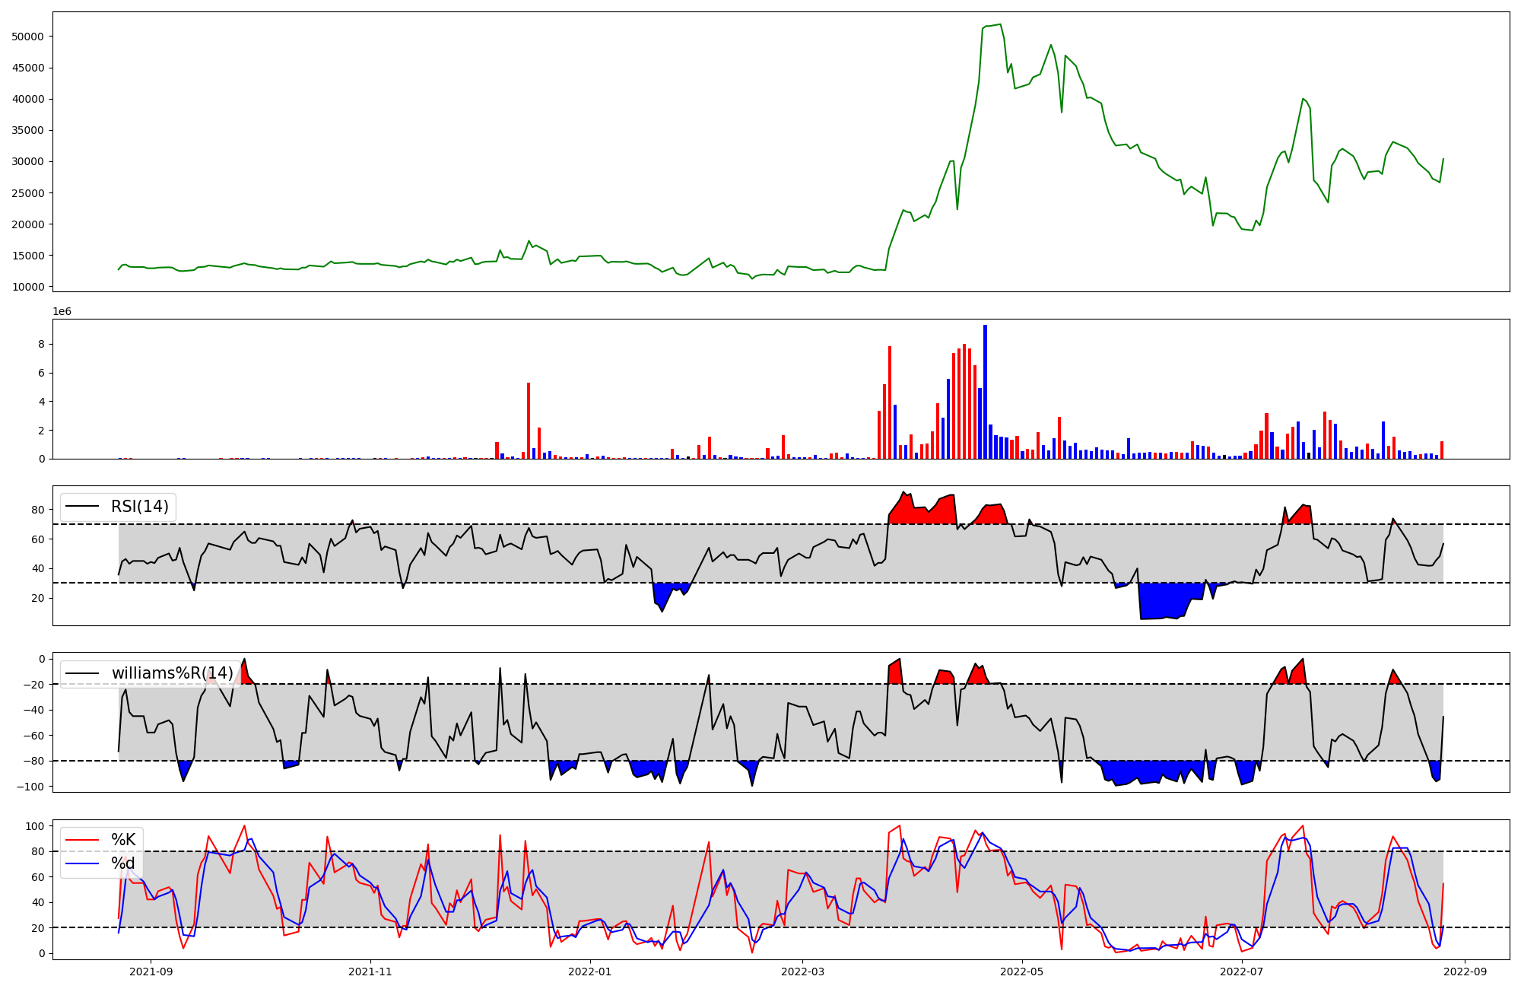Click the largest blue oversold RSI region
The image size is (1521, 989).
click(1164, 601)
